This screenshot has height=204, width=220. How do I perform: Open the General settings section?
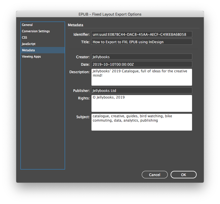pyautogui.click(x=27, y=25)
